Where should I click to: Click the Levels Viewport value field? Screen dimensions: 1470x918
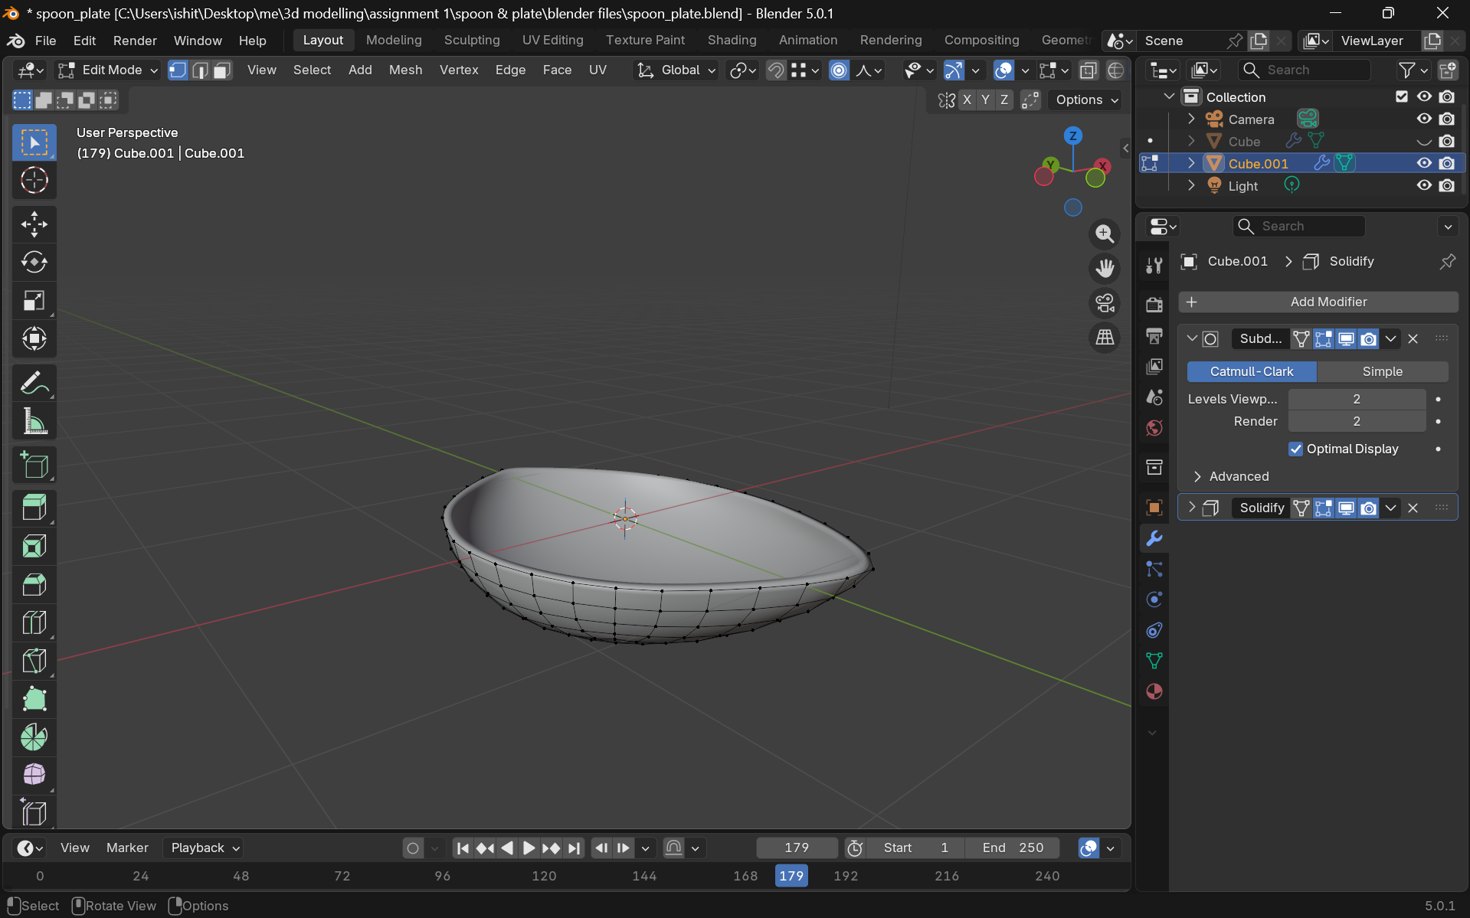tap(1357, 400)
